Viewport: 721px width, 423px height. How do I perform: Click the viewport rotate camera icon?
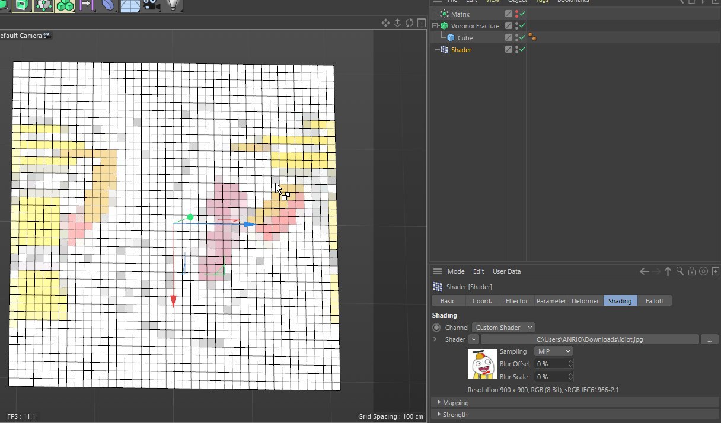(x=409, y=23)
